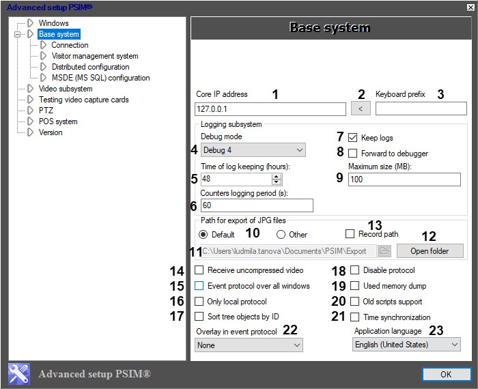Increase log keeping hours with up arrow
The width and height of the screenshot is (478, 389).
click(277, 177)
